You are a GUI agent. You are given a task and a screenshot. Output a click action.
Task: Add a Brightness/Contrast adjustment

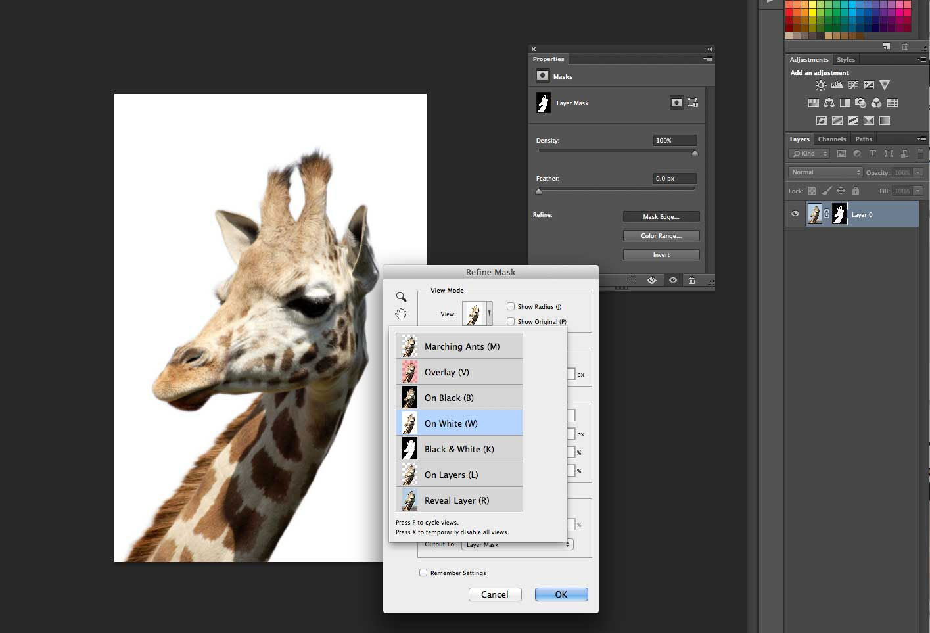[x=821, y=85]
